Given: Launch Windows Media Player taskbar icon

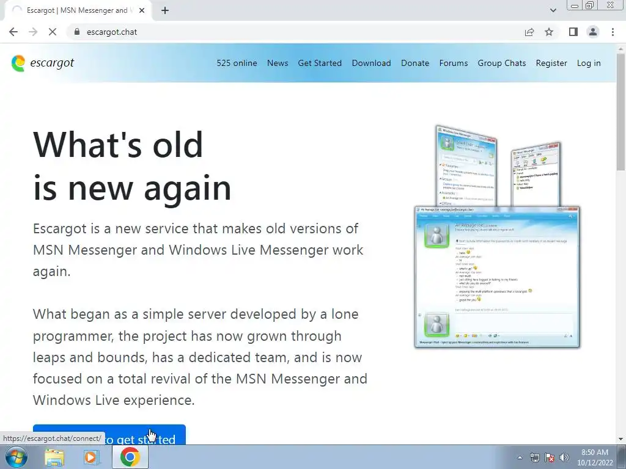Looking at the screenshot, I should pos(91,457).
